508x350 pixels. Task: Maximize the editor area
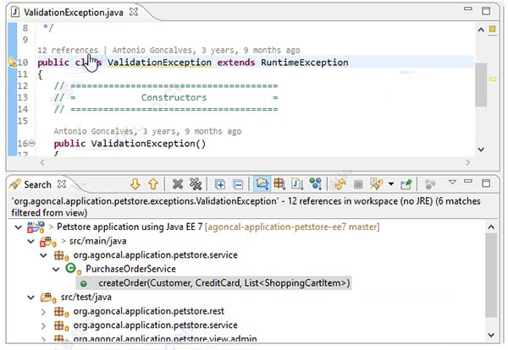click(486, 11)
